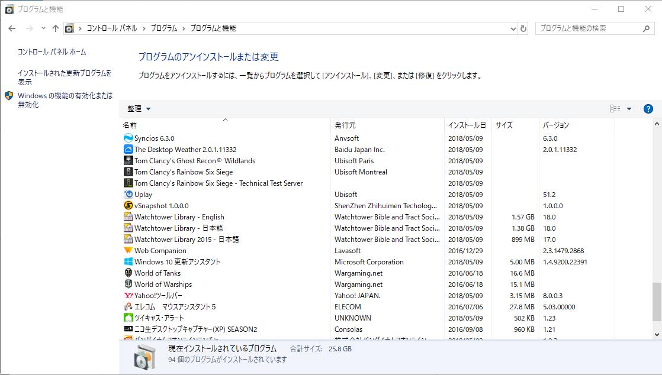
Task: Click the control panel icon in address bar
Action: pyautogui.click(x=69, y=28)
